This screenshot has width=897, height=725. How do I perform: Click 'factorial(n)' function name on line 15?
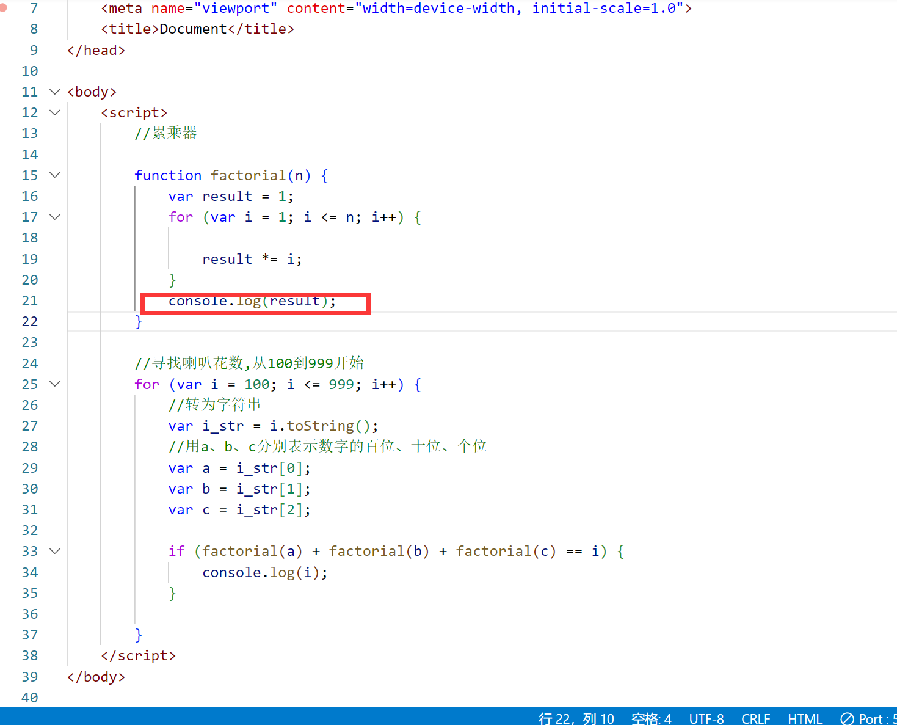click(261, 175)
